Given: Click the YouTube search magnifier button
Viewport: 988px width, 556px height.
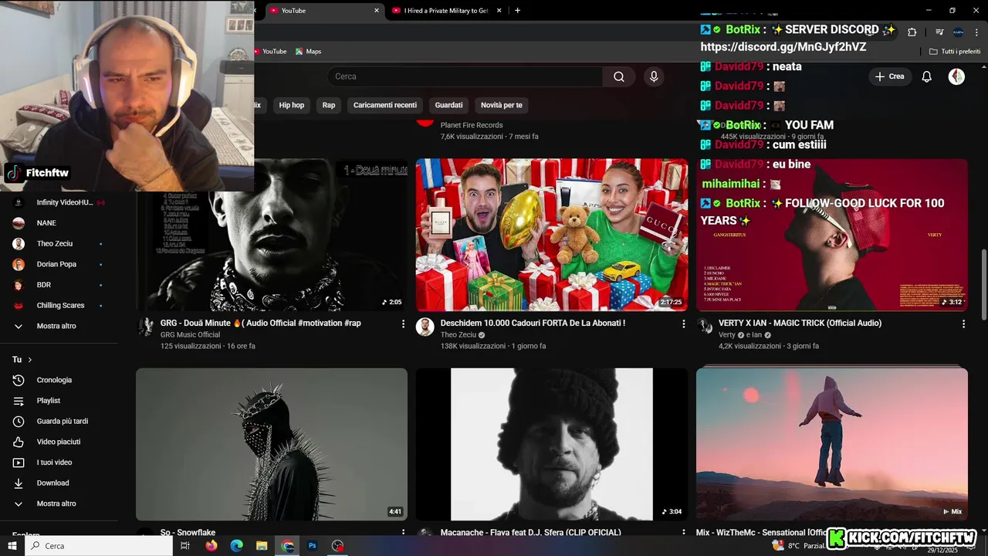Looking at the screenshot, I should point(619,76).
